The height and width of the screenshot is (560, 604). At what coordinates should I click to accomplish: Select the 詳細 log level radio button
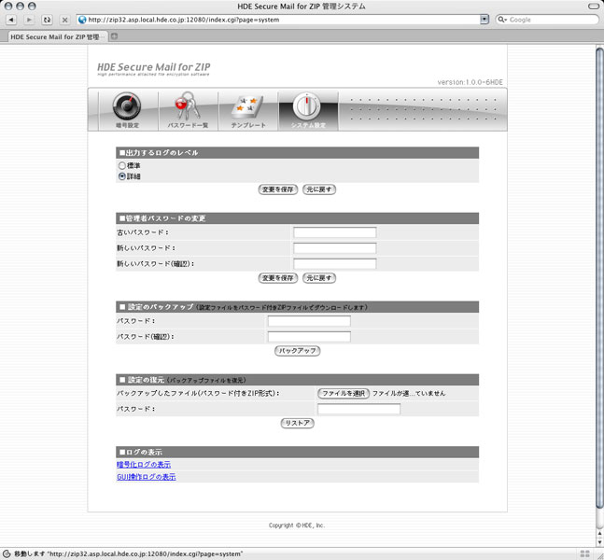(122, 176)
